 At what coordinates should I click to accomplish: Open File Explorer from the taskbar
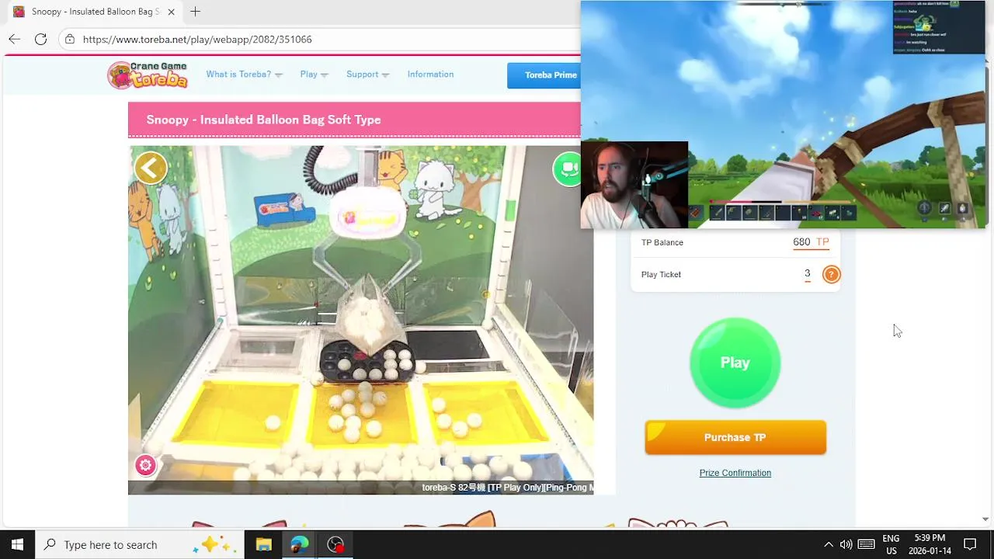click(x=263, y=544)
